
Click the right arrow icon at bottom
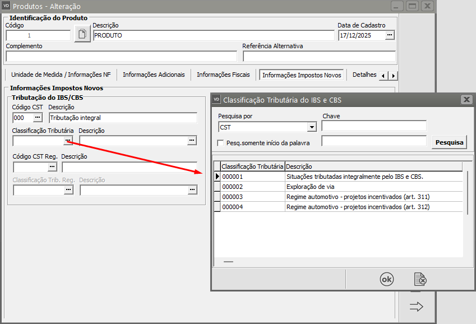pyautogui.click(x=416, y=307)
